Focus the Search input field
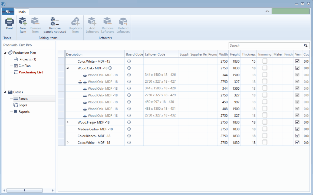This screenshot has width=313, height=195. [x=266, y=45]
